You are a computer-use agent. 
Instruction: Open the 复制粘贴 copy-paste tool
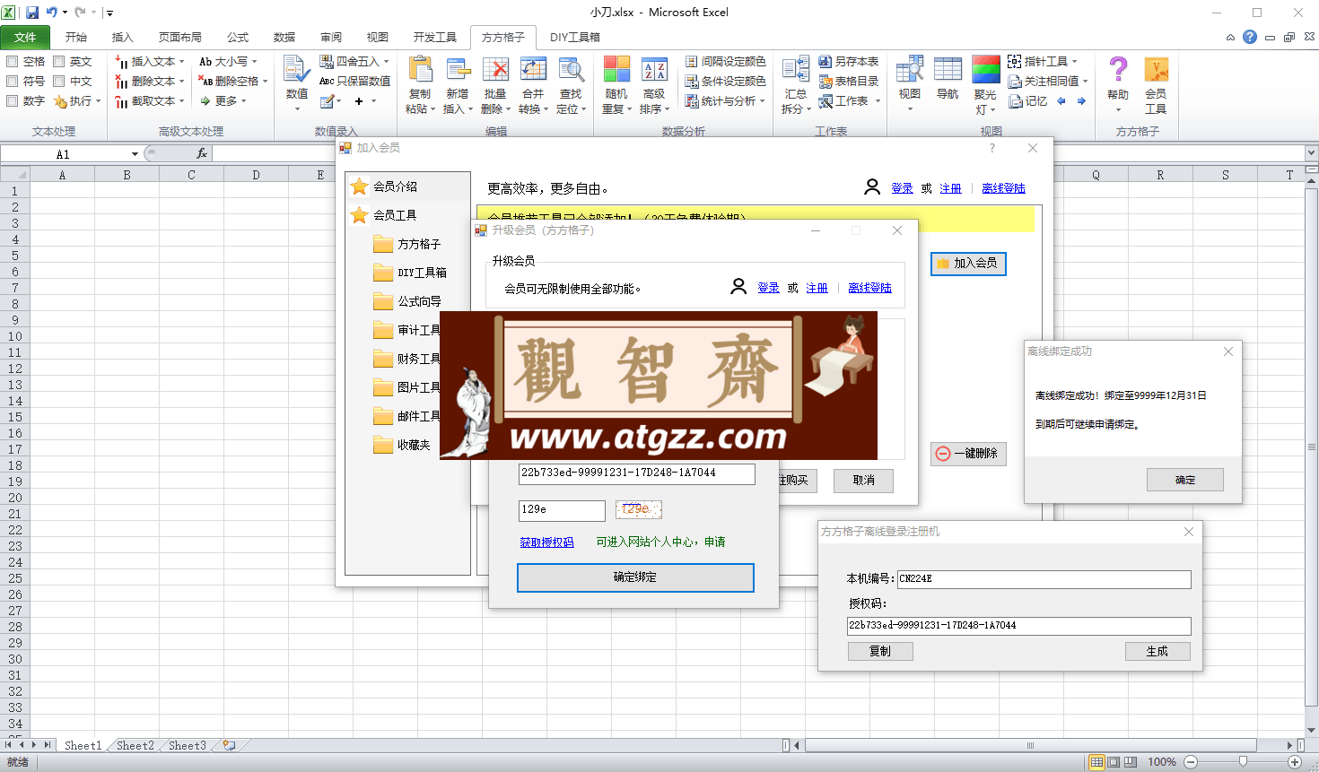420,86
